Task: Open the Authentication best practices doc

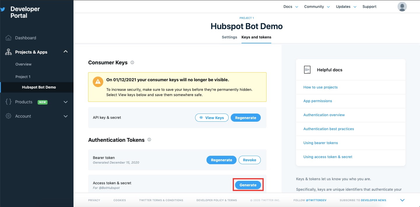Action: 328,129
